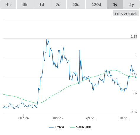Click the green SMA 200 legend marker
This screenshot has width=140, height=135.
72,127
